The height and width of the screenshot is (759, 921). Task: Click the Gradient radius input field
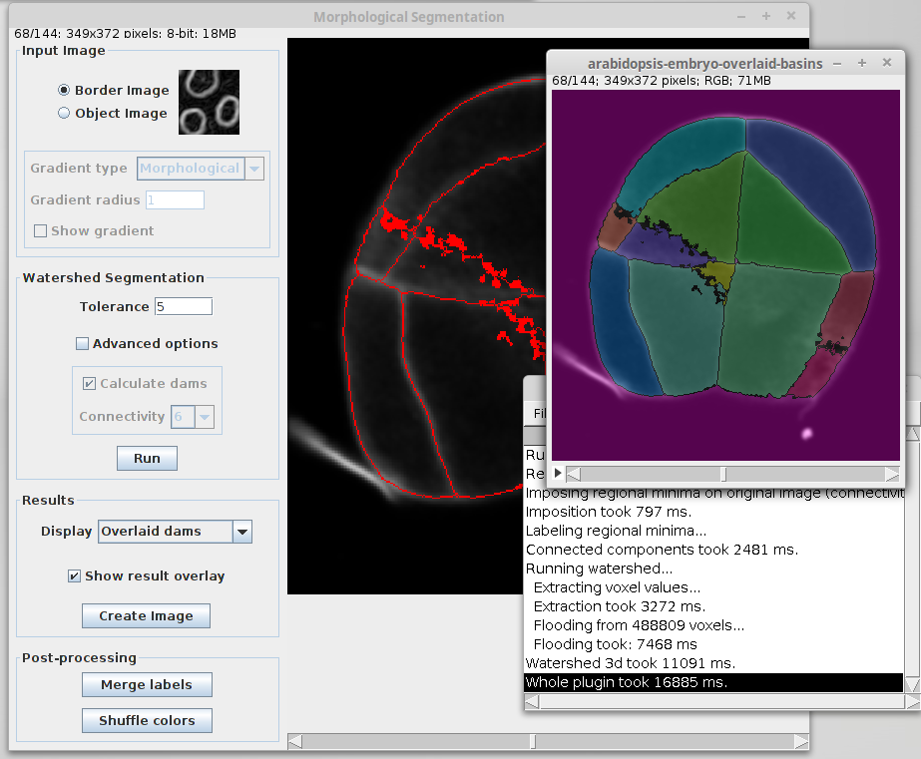(x=175, y=200)
